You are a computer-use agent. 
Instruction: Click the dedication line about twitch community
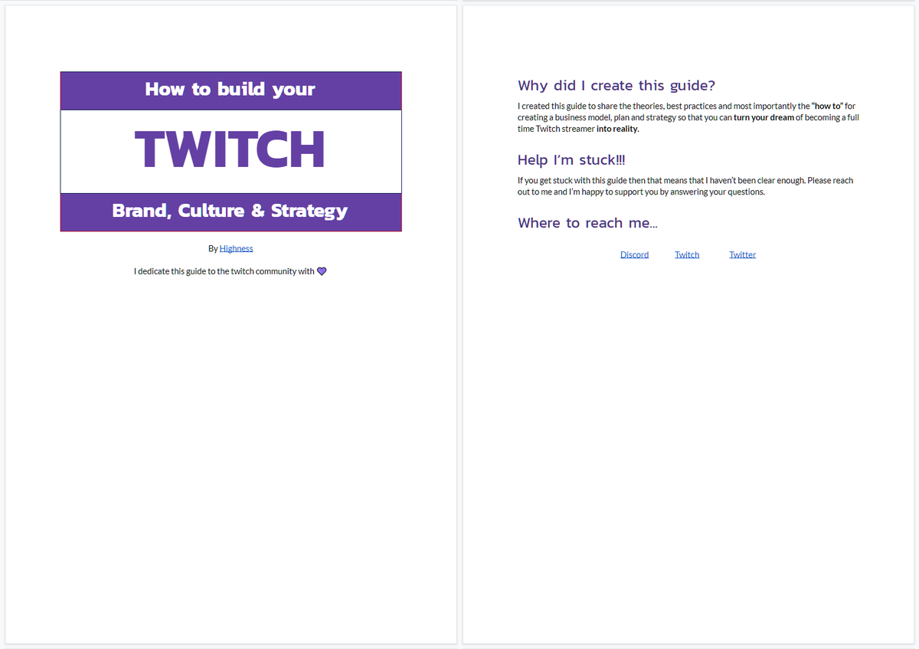(231, 271)
